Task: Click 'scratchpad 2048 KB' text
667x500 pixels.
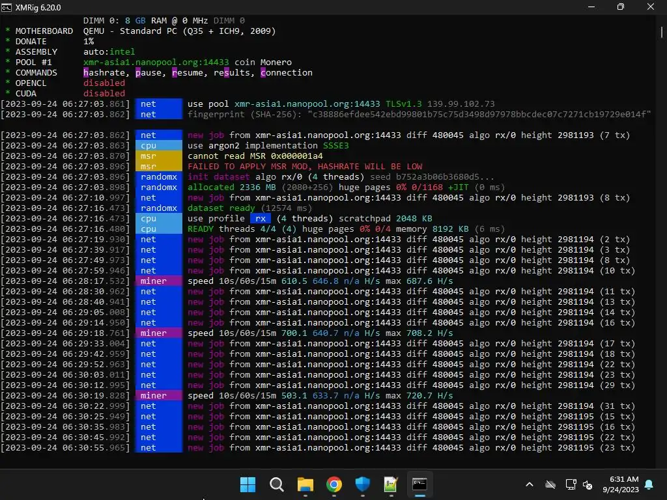Action: (x=386, y=219)
